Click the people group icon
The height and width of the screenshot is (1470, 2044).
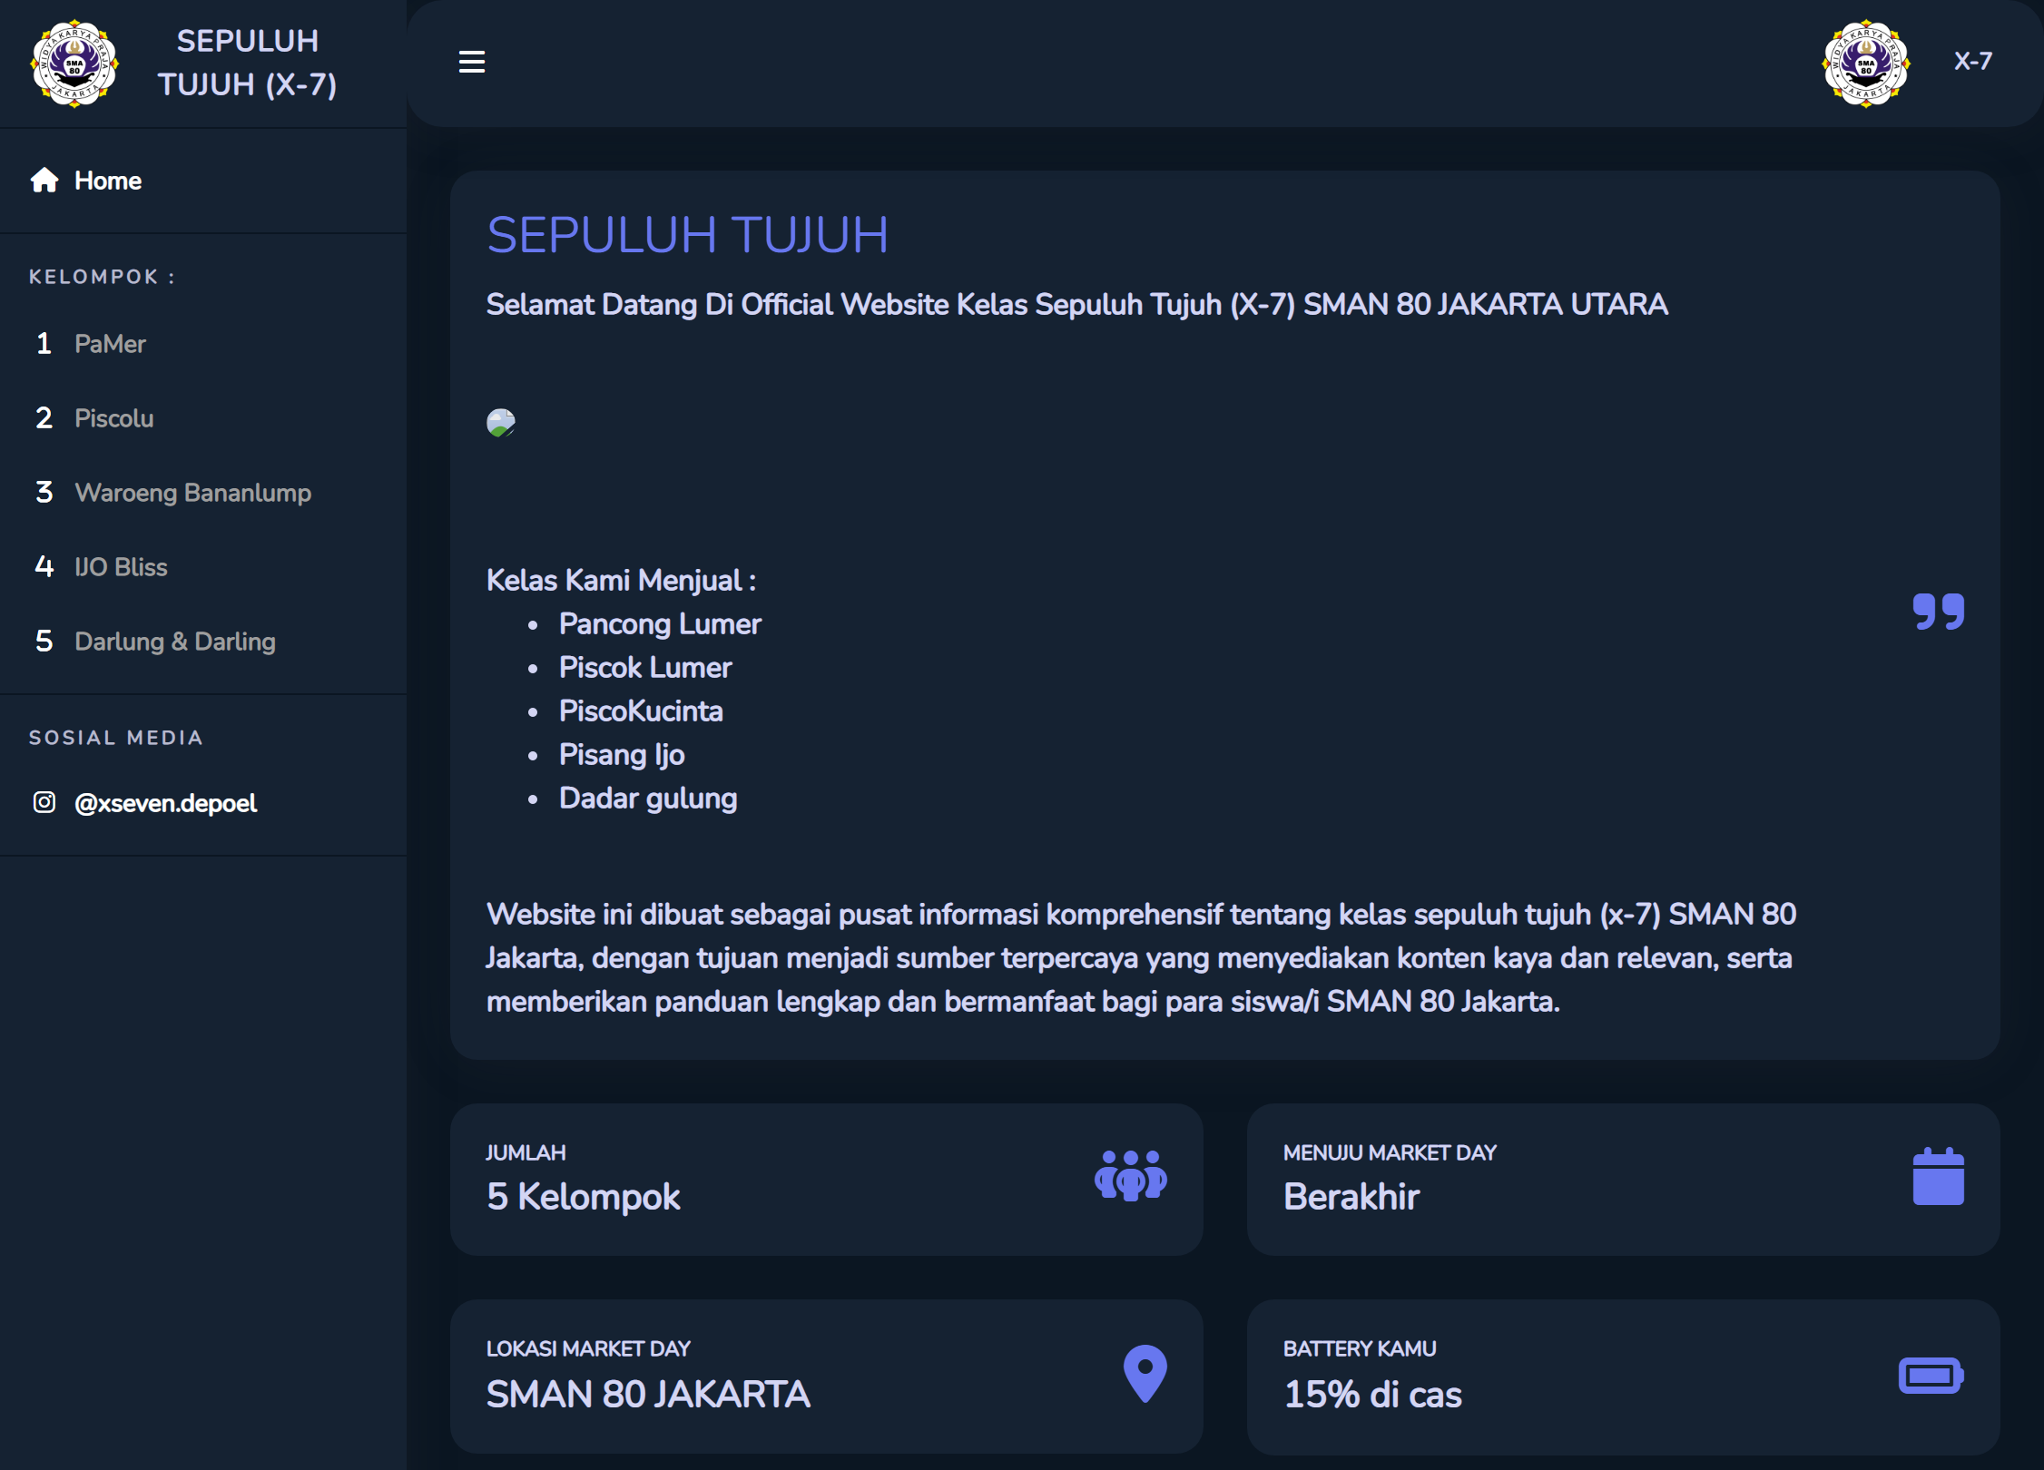pos(1130,1176)
